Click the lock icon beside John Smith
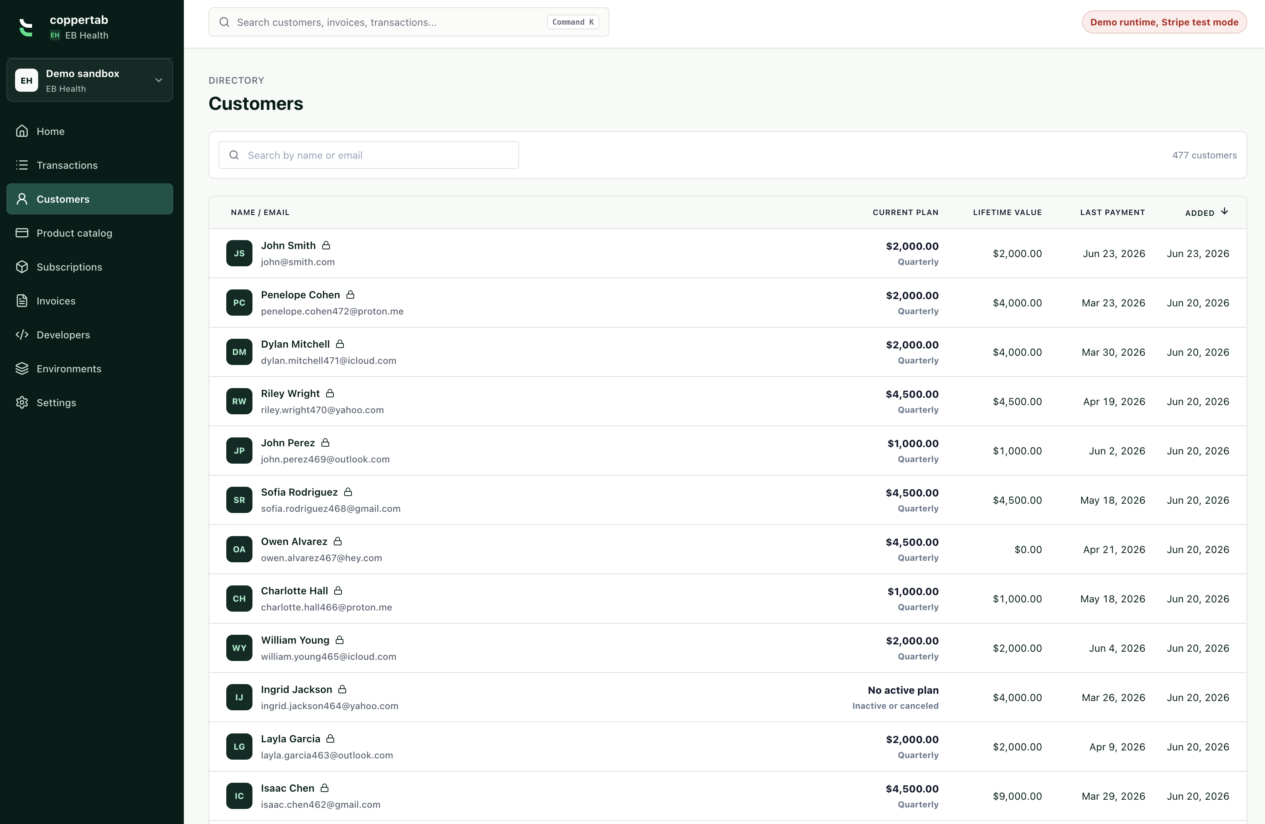This screenshot has width=1265, height=824. 326,245
